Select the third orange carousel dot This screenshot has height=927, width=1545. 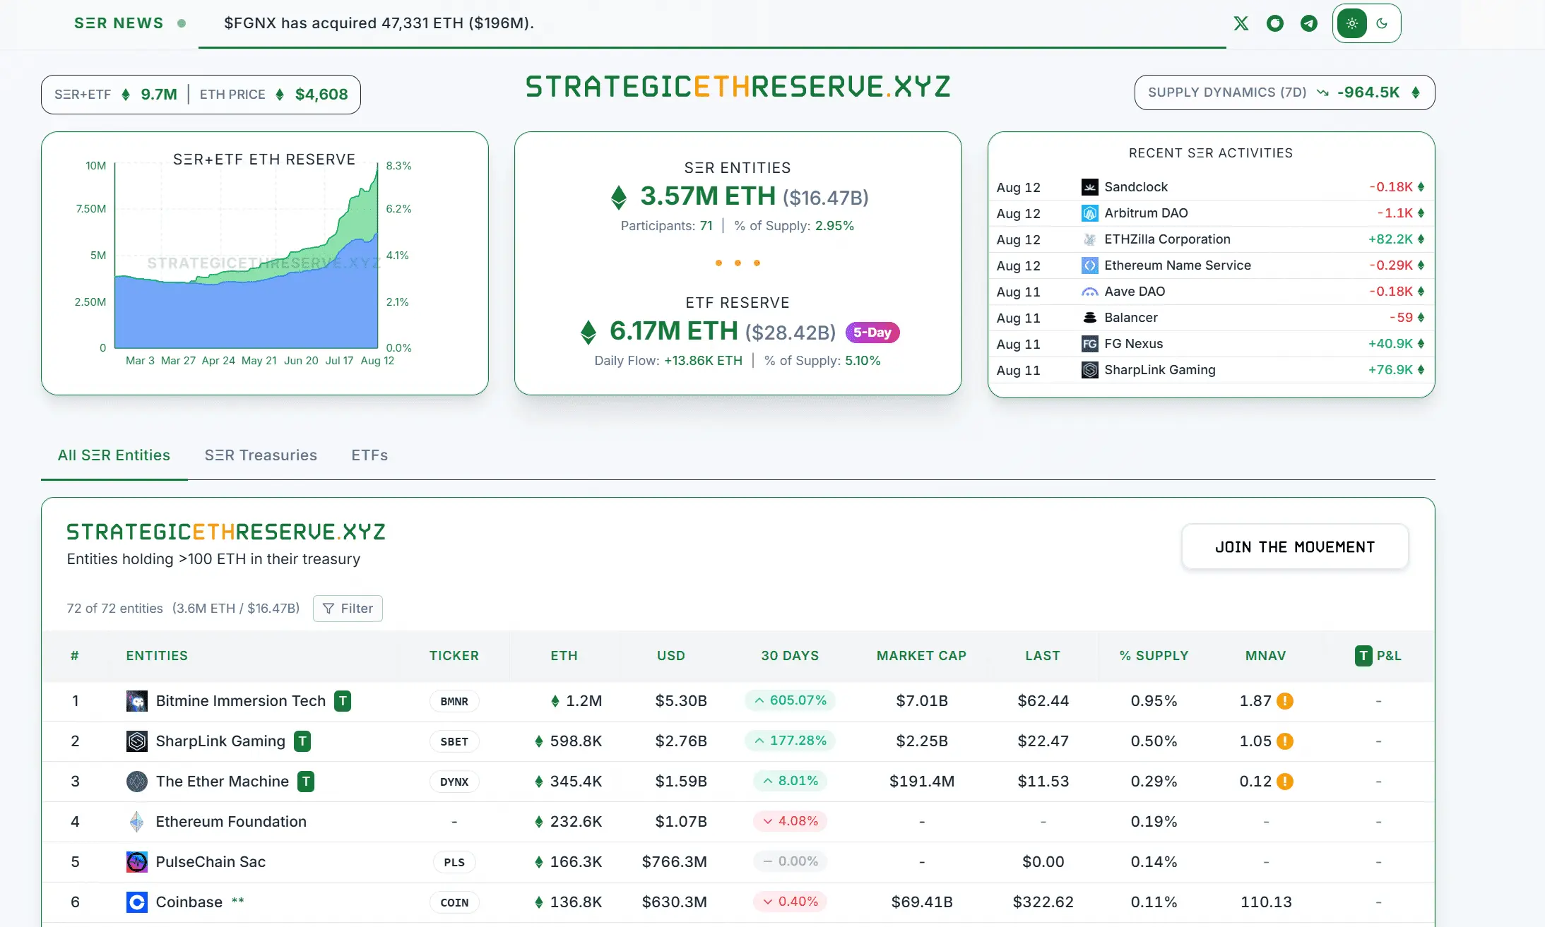tap(757, 263)
